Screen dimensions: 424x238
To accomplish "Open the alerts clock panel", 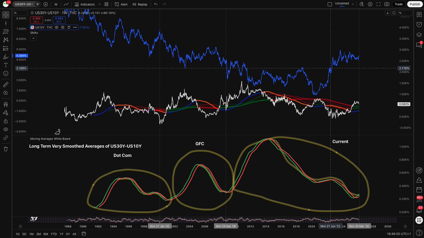I will point(419,24).
